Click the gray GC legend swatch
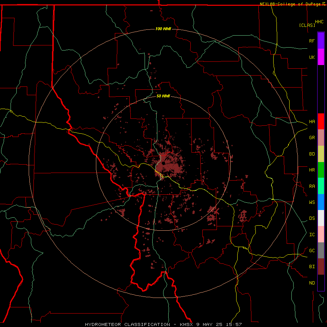This screenshot has height=327, width=327. coord(321,250)
